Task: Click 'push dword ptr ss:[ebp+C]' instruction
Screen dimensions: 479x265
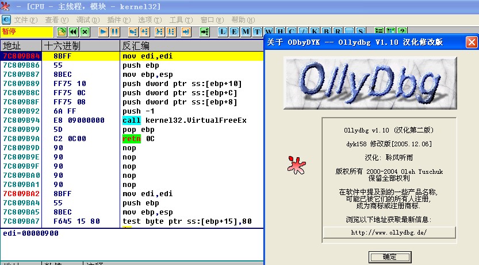Action: point(179,92)
